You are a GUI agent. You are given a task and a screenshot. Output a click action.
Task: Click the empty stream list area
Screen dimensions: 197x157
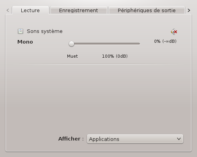pos(98,98)
